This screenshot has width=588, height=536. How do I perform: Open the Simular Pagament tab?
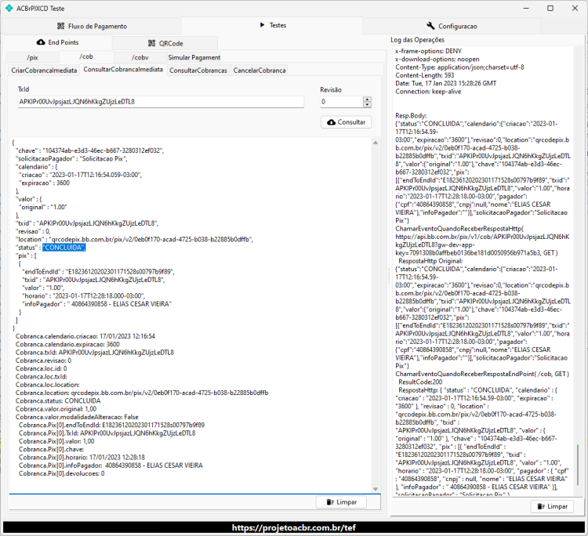[194, 57]
